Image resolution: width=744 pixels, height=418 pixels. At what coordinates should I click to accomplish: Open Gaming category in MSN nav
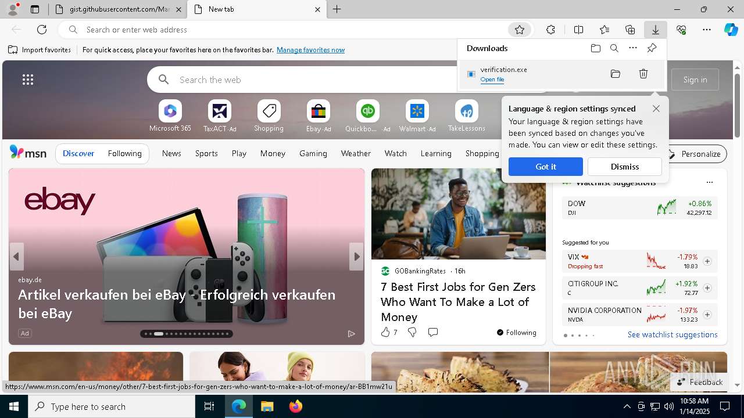tap(313, 153)
